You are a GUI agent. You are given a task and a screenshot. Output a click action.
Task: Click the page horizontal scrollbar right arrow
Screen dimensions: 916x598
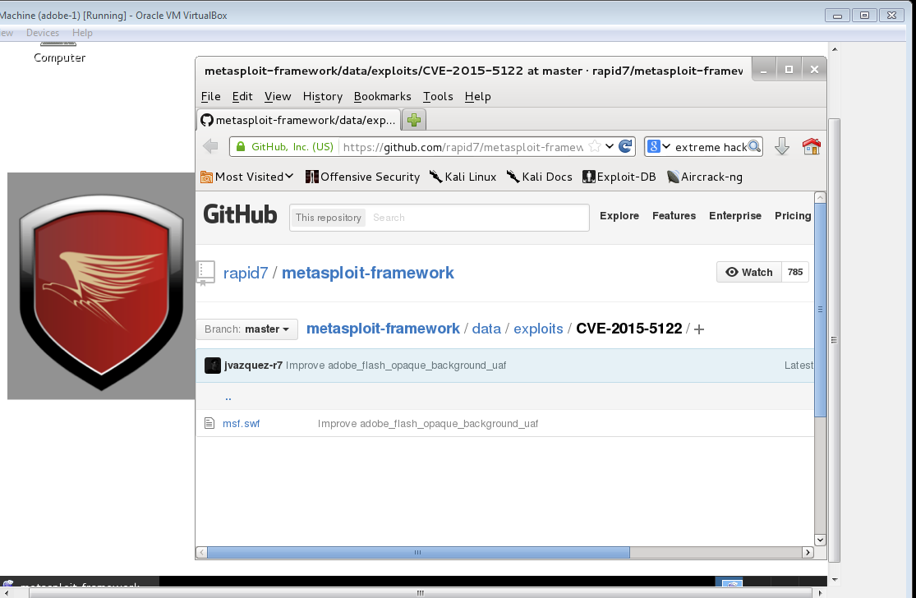pyautogui.click(x=808, y=553)
